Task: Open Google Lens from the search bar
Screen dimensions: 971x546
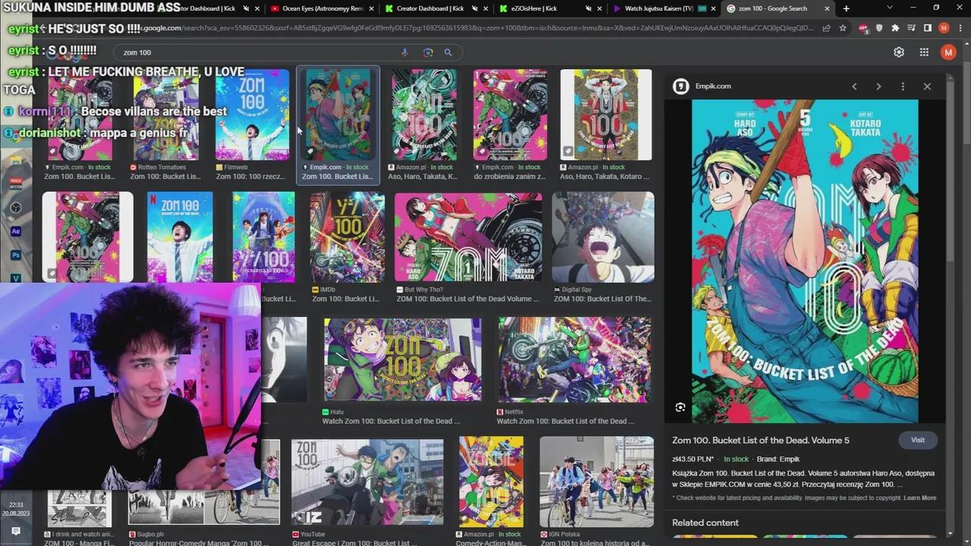Action: pyautogui.click(x=428, y=52)
